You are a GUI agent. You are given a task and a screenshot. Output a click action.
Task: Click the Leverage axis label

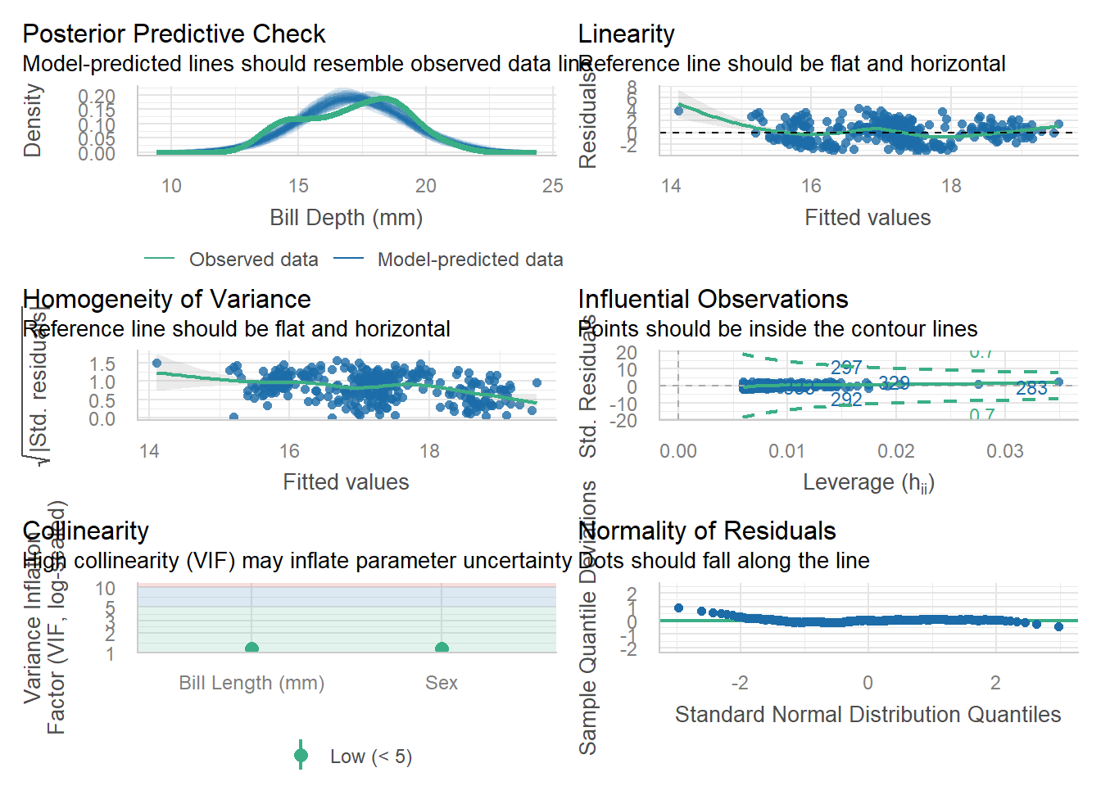pos(868,483)
